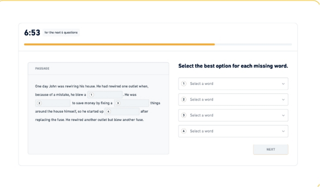
Task: Click the chevron arrow on the third word selector
Action: pyautogui.click(x=283, y=116)
